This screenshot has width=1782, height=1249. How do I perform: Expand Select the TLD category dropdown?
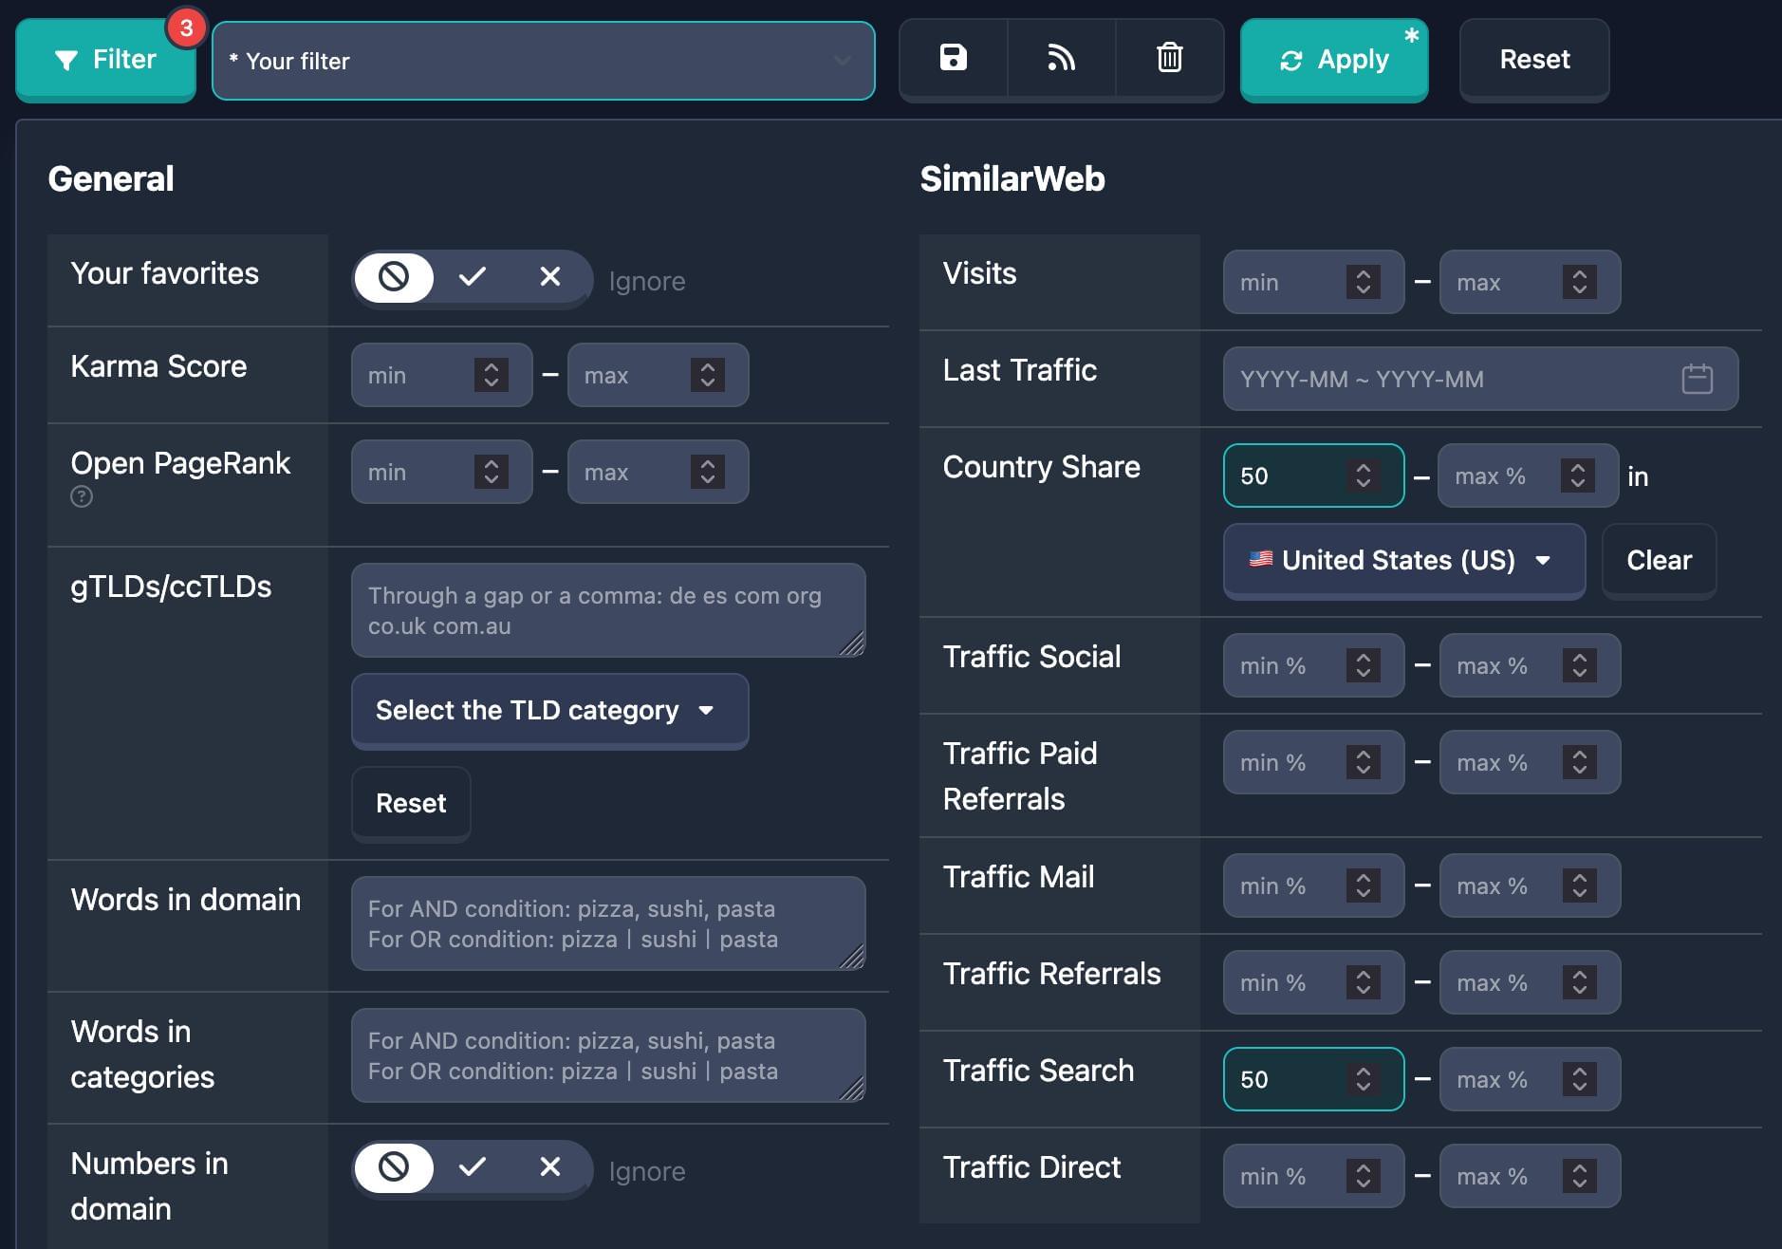pyautogui.click(x=549, y=711)
